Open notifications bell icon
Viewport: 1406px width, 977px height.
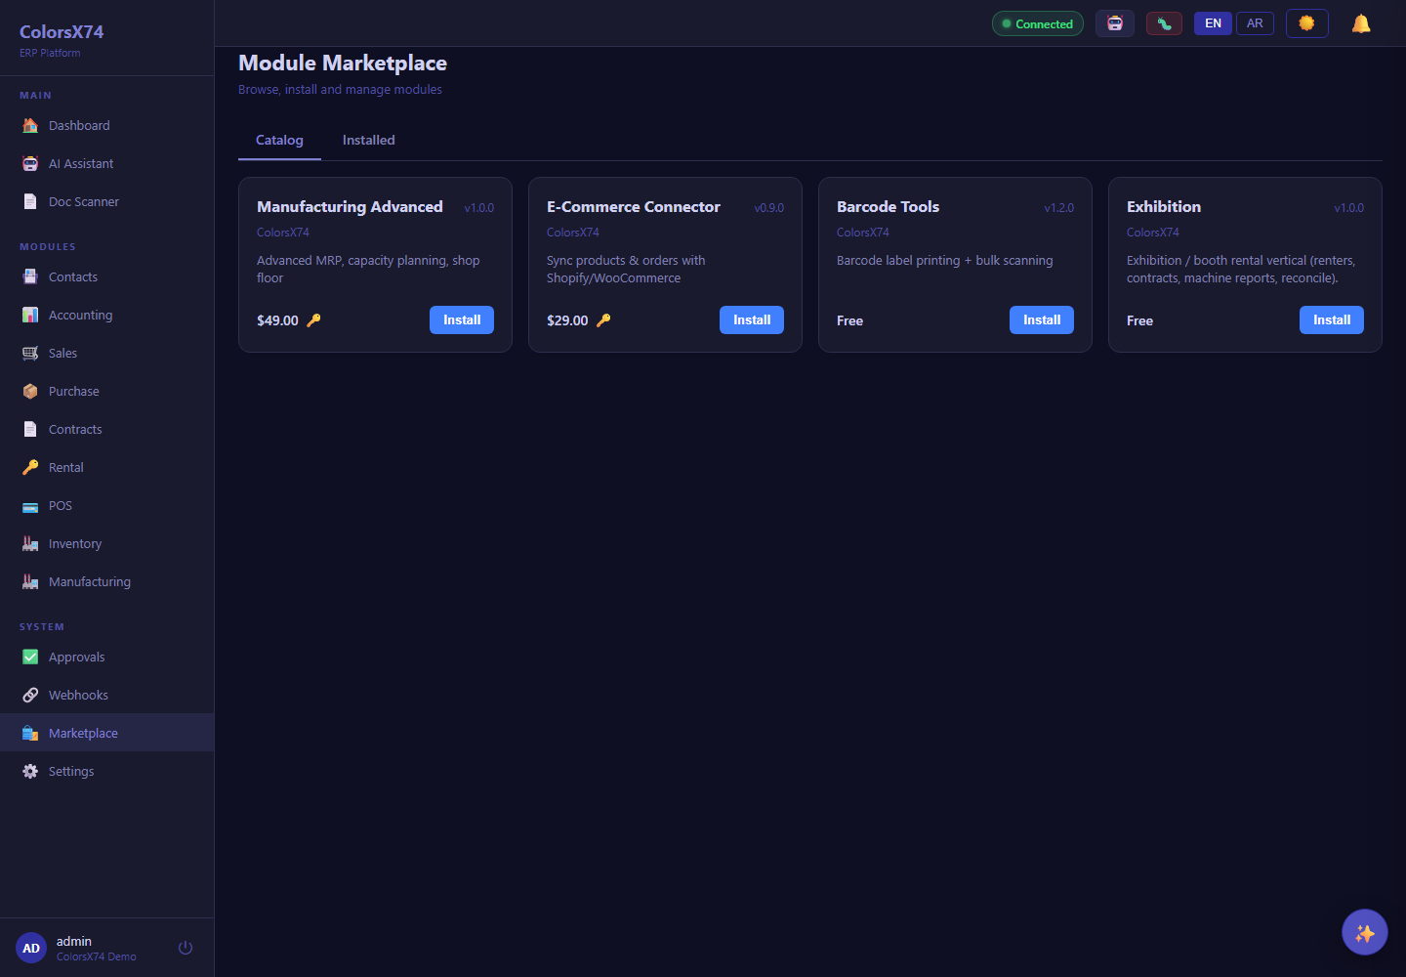click(1361, 23)
